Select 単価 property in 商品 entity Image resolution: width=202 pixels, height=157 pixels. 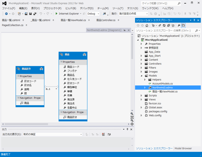pyautogui.click(x=70, y=91)
